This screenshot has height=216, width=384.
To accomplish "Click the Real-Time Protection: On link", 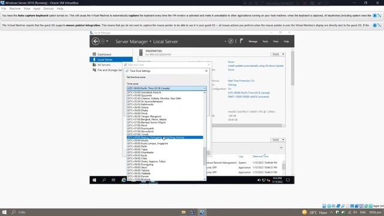I will pyautogui.click(x=241, y=81).
